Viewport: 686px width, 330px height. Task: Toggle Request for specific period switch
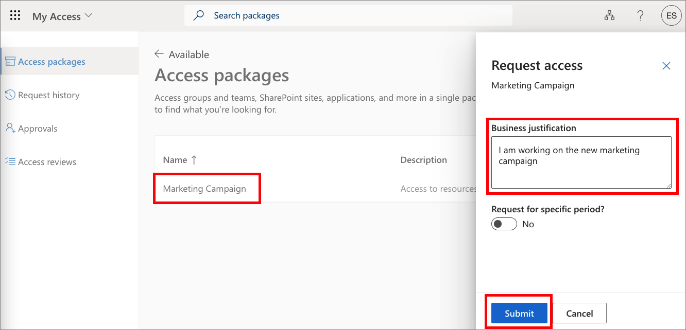[504, 224]
